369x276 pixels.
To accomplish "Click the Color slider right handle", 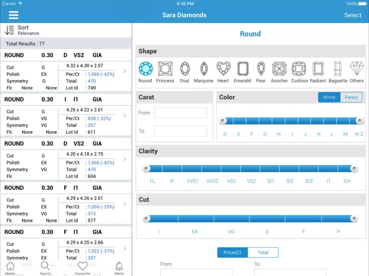I will coord(360,121).
